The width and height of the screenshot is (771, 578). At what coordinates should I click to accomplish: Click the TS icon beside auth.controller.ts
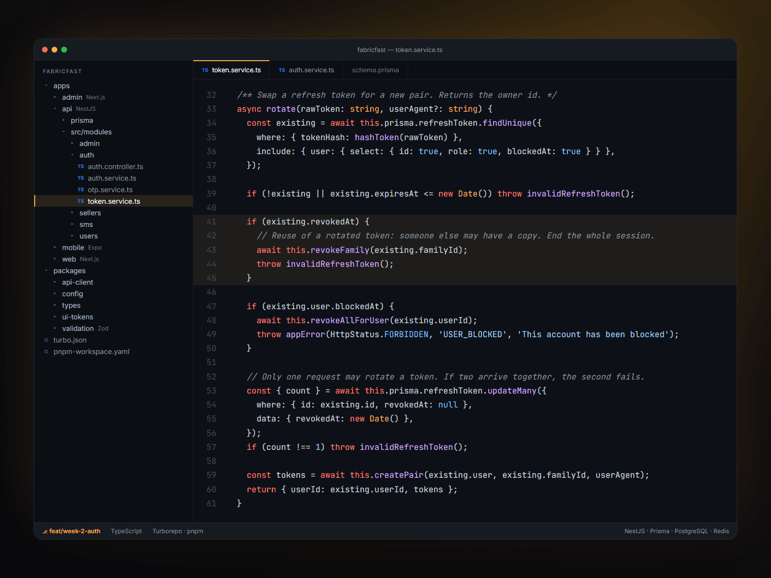(x=80, y=167)
